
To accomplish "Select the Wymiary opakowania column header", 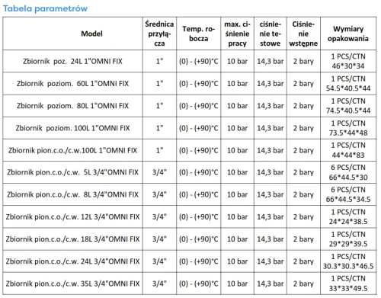I will coord(348,34).
